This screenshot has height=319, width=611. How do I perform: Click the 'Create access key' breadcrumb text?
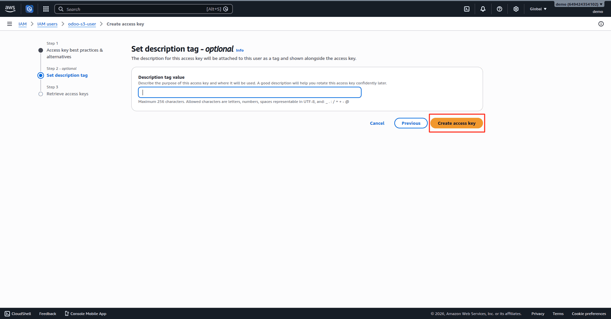click(125, 24)
